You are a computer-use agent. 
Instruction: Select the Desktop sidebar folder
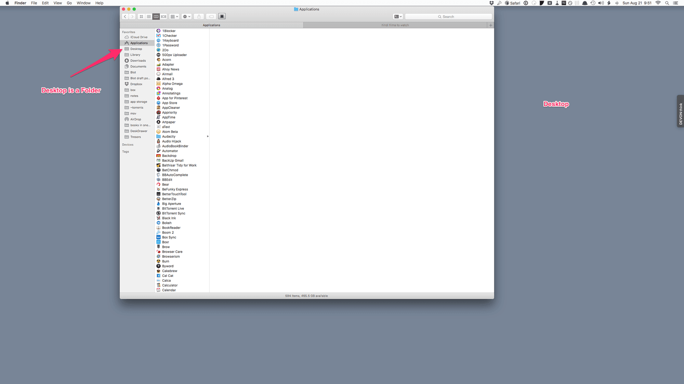[x=136, y=49]
